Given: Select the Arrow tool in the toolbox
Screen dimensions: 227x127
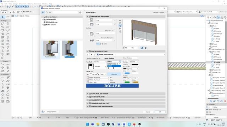Looking at the screenshot, I should coord(3,17).
